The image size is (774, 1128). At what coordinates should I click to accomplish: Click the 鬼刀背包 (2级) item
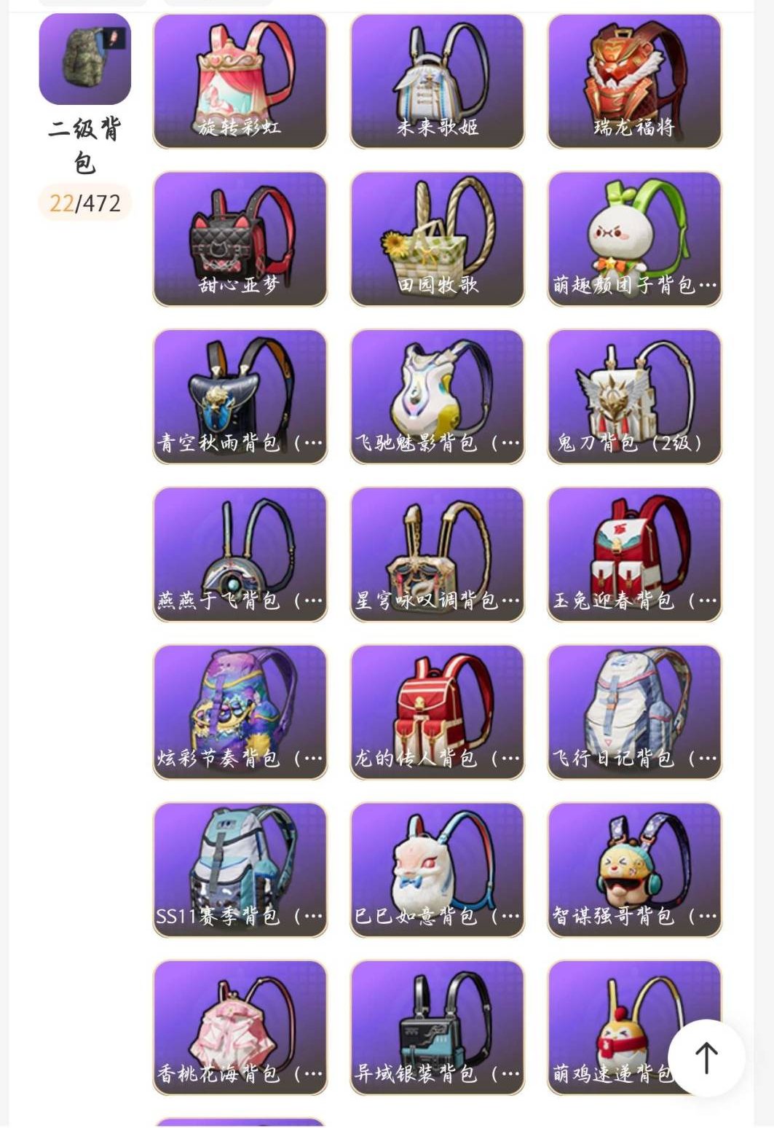click(635, 397)
